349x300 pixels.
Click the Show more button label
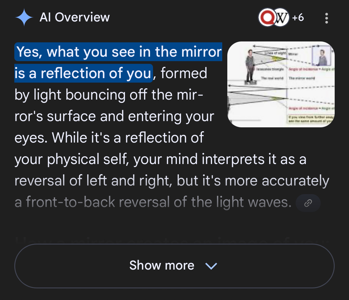tap(162, 265)
